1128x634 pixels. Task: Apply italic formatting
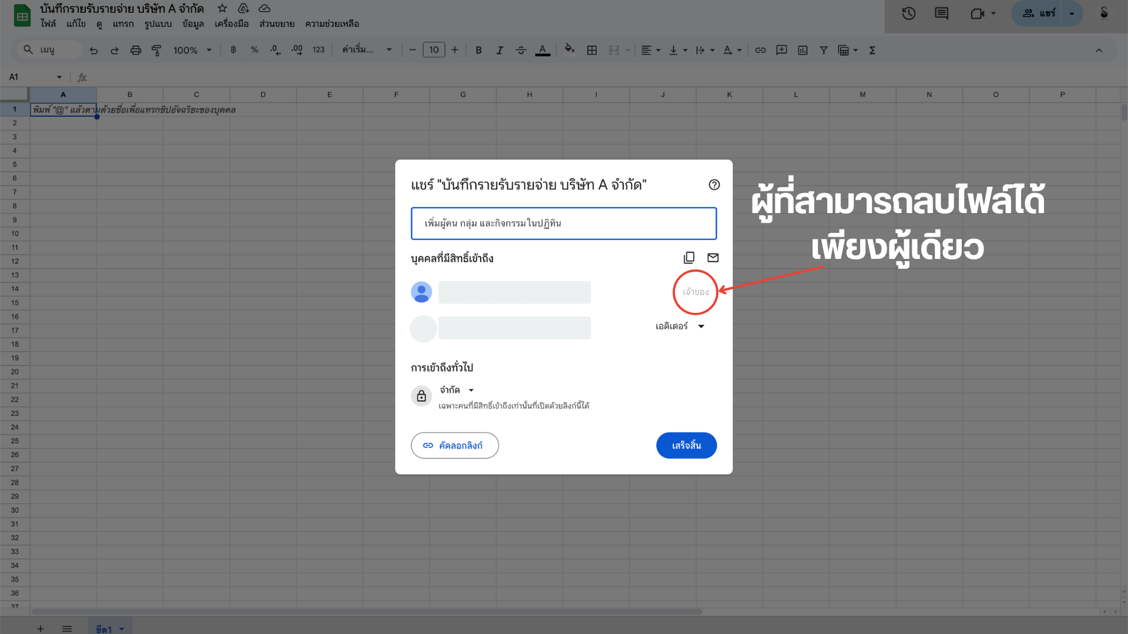click(x=499, y=50)
